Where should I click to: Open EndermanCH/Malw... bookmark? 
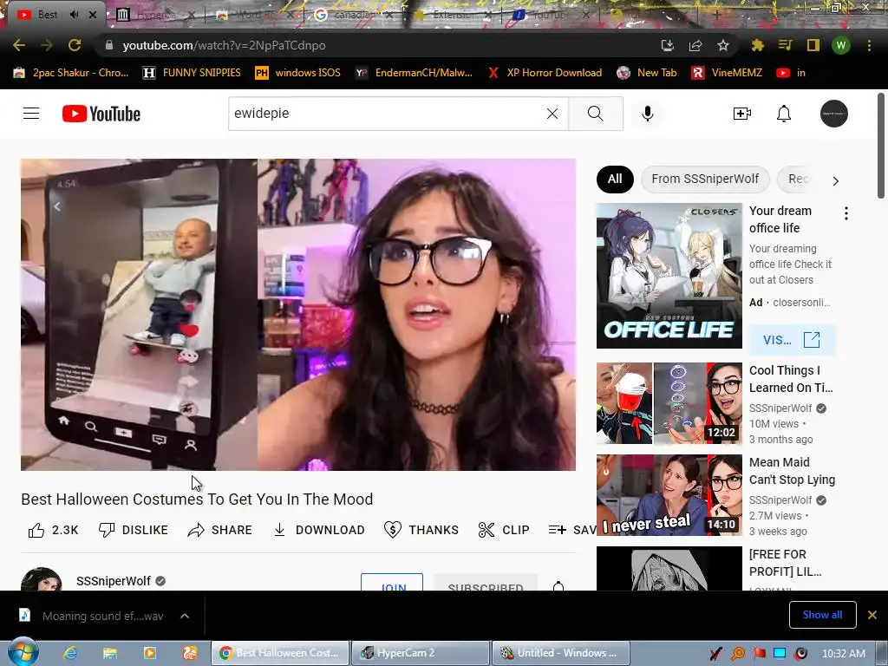[x=414, y=73]
